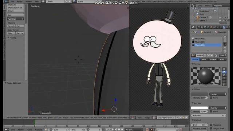Move material slot down
233x131 pixels.
(225, 51)
